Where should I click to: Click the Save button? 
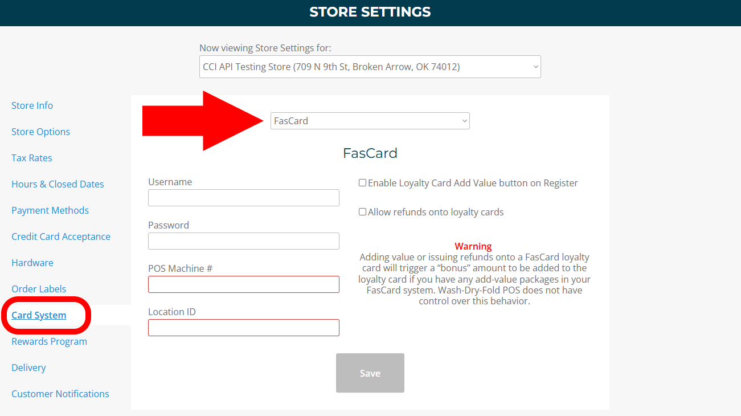[x=370, y=373]
